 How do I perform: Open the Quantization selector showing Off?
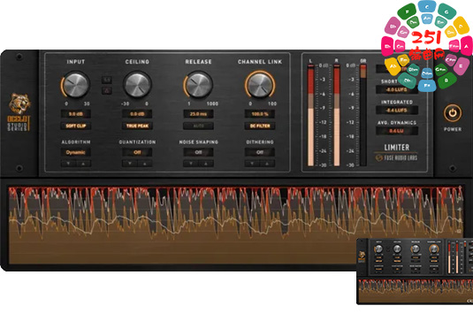tap(137, 152)
